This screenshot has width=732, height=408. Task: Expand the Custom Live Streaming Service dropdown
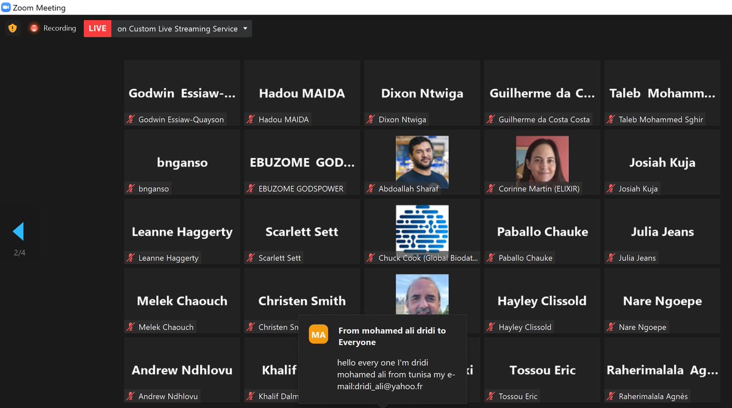click(245, 29)
